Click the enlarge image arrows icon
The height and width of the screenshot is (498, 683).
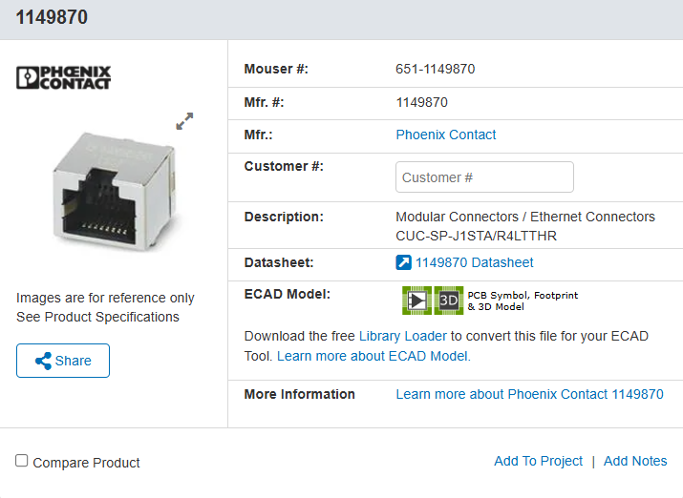(x=184, y=121)
